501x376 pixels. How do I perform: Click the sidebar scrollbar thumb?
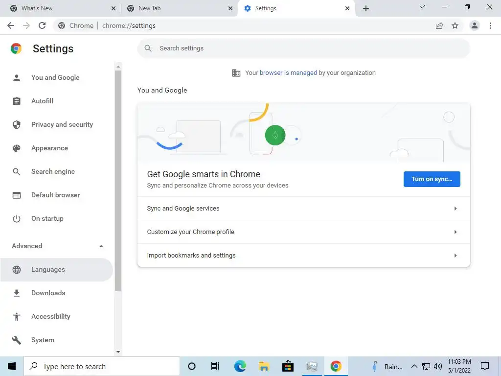[x=118, y=181]
